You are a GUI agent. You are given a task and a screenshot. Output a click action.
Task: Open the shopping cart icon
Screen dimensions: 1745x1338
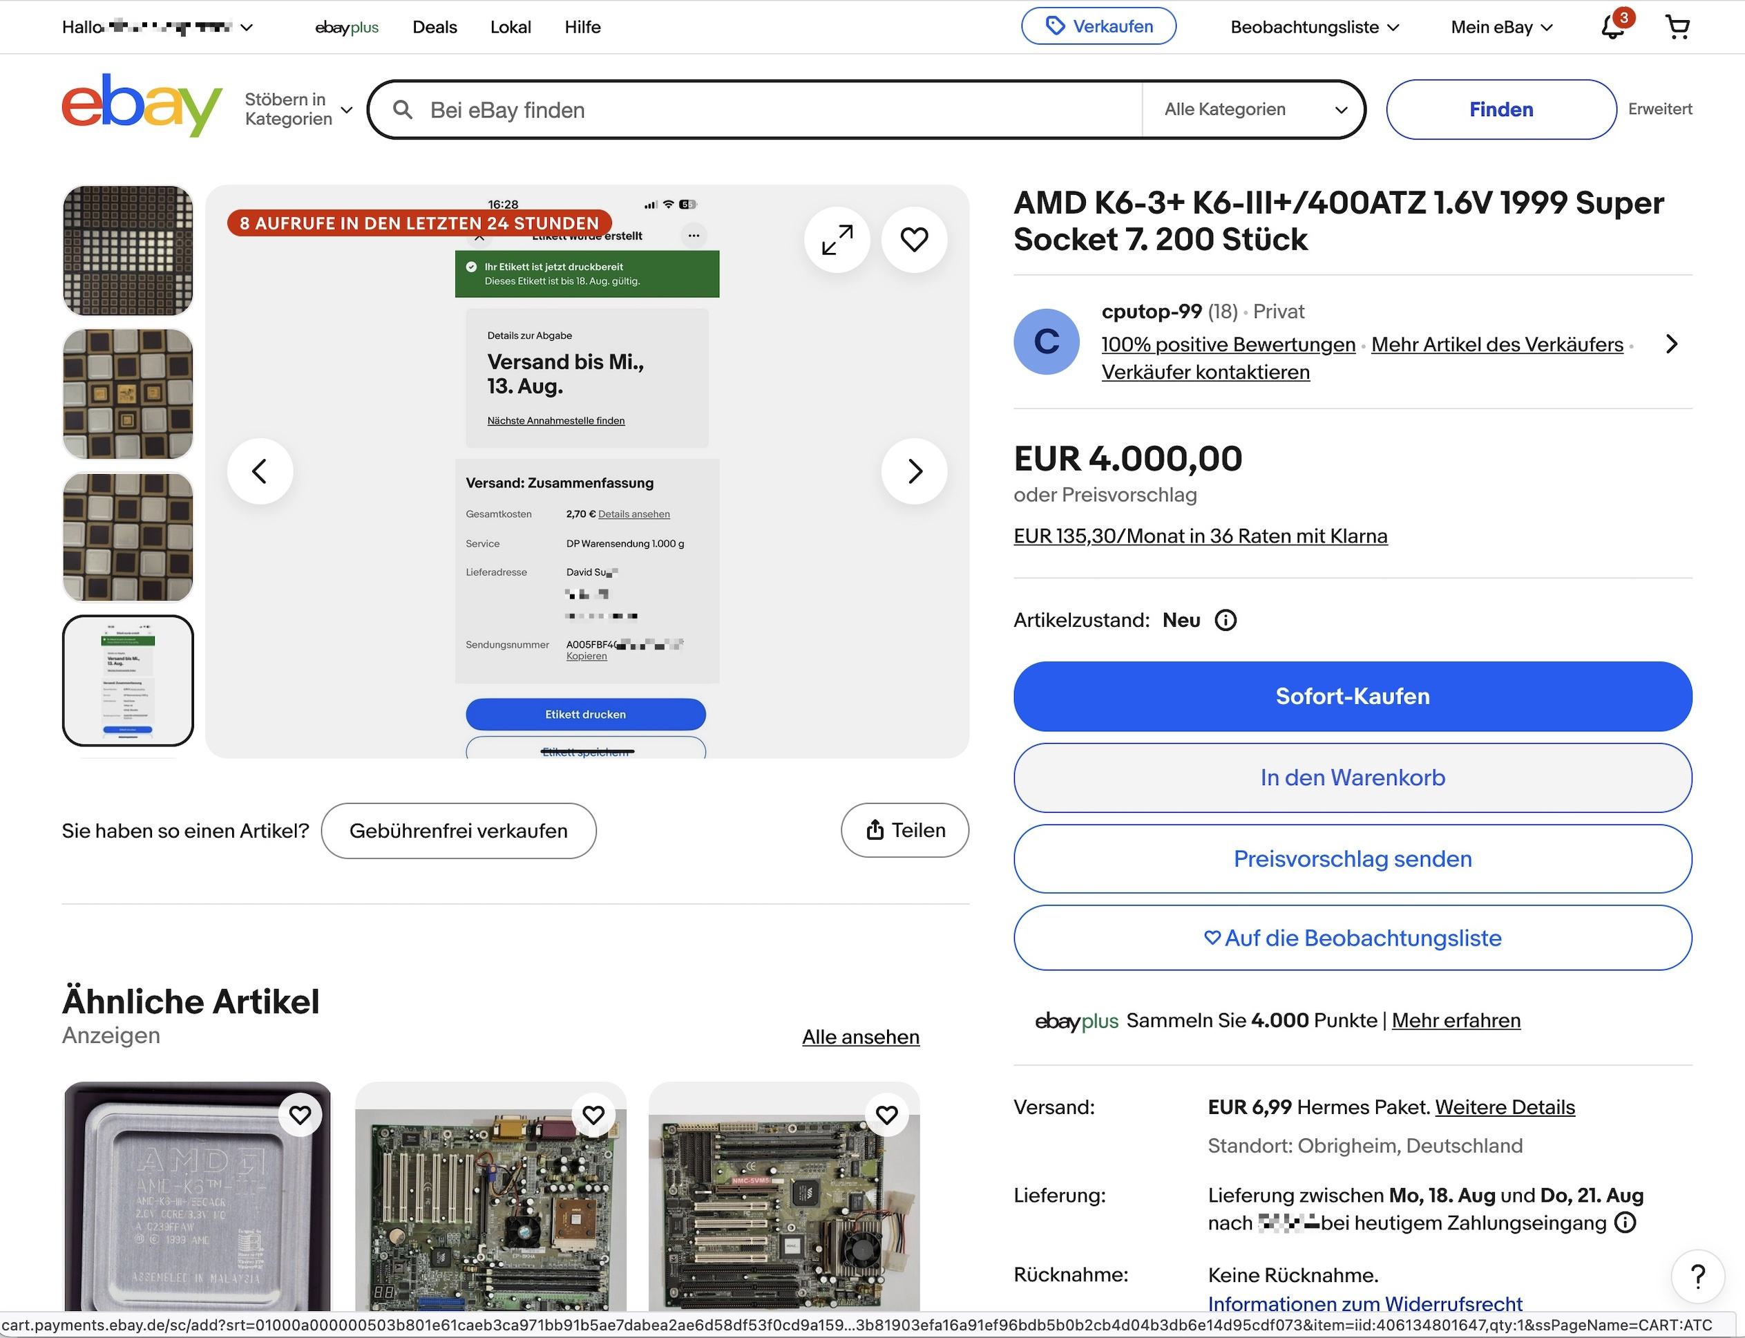pos(1677,28)
